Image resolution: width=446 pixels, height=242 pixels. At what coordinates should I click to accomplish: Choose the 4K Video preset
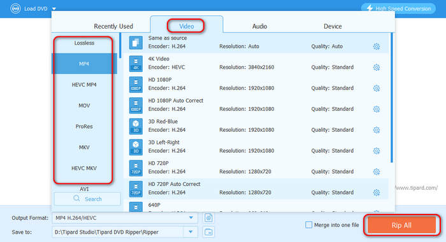click(x=256, y=64)
